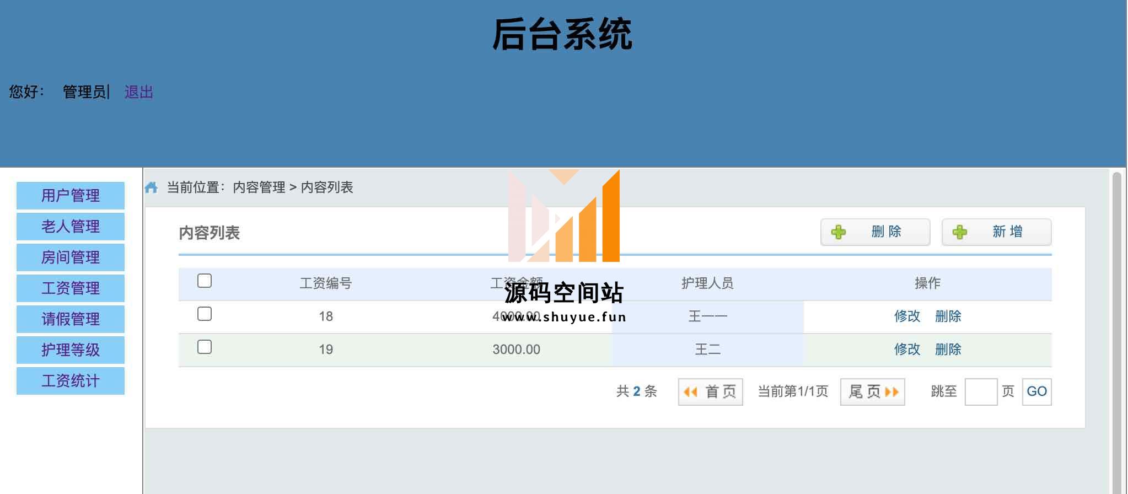This screenshot has height=494, width=1128.
Task: Click the green plus icon beside 删除
Action: [839, 232]
